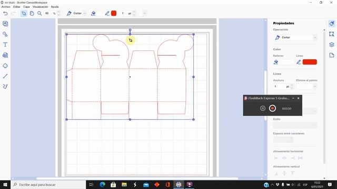Click the image trace tool in left sidebar
The image size is (337, 189).
5,66
